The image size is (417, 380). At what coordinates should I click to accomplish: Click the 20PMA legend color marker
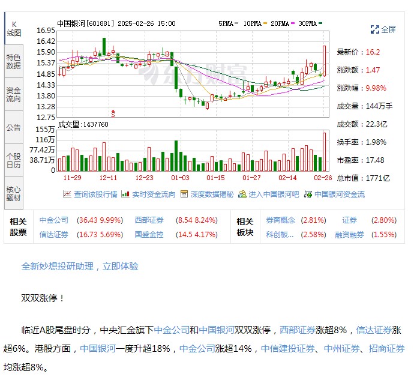[293, 23]
